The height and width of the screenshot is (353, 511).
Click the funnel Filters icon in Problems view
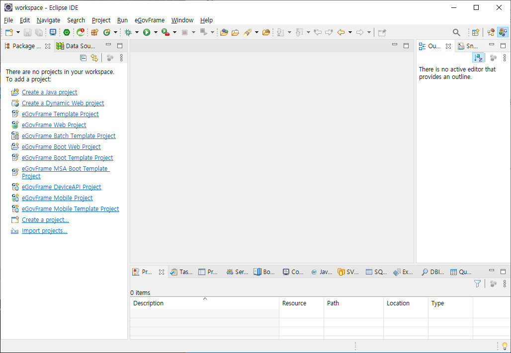click(x=477, y=283)
